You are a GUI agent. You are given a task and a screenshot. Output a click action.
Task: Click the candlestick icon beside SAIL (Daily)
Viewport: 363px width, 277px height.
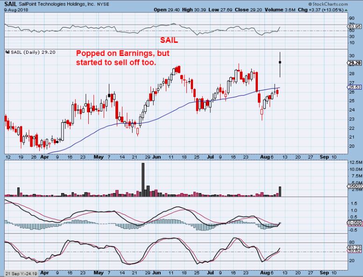[x=7, y=52]
